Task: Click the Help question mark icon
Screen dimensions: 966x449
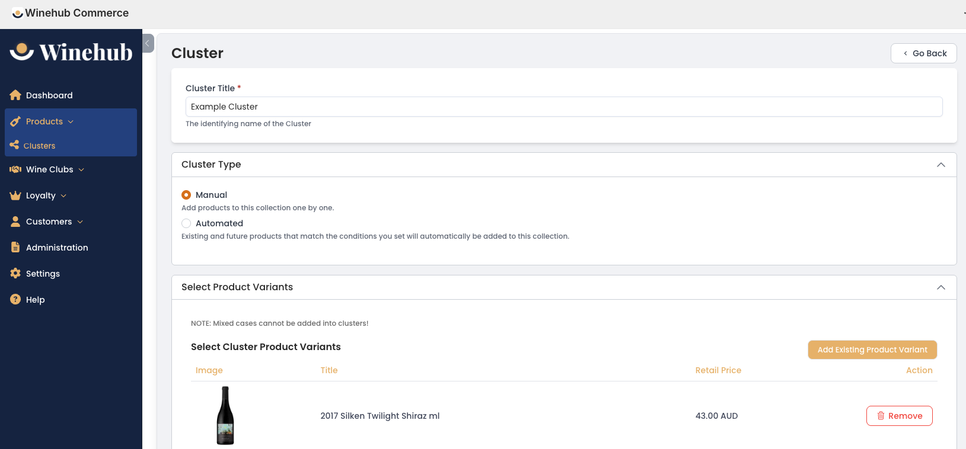Action: click(x=15, y=300)
